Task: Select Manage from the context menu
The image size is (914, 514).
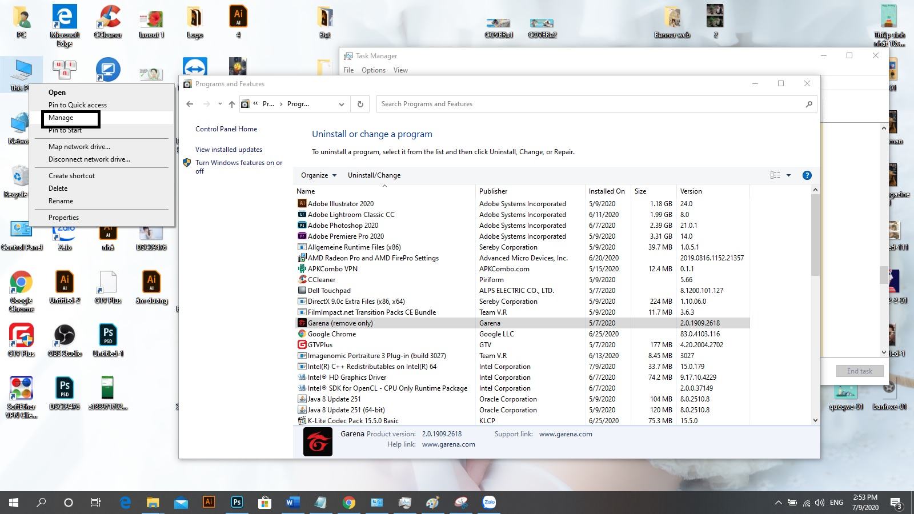Action: (61, 118)
